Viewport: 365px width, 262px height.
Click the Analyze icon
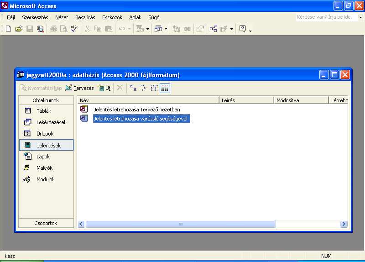tap(158, 29)
